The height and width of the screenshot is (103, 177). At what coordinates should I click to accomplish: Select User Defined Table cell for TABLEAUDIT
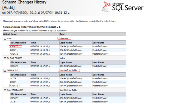click(x=68, y=70)
